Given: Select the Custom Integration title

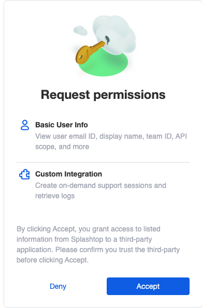Looking at the screenshot, I should point(68,174).
